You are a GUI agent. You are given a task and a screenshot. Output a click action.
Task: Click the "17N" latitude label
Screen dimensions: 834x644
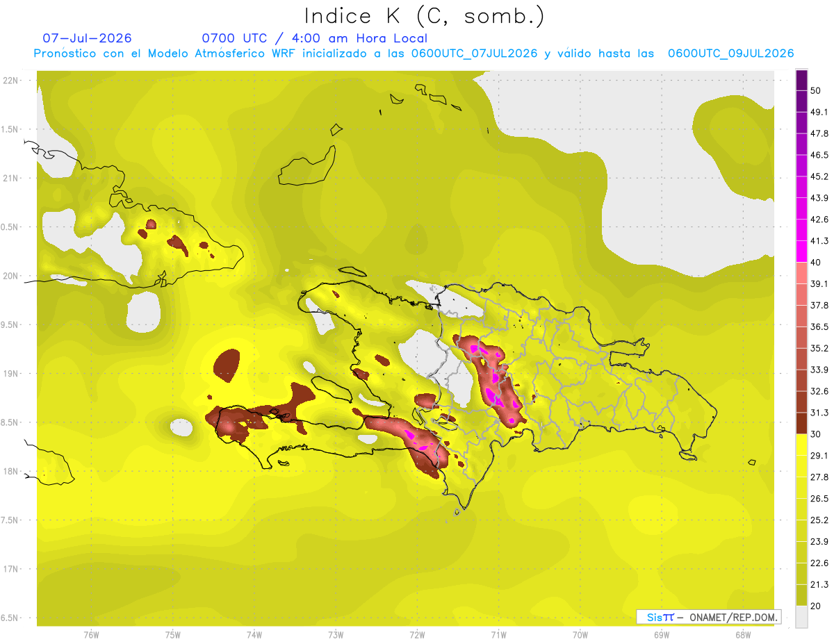tap(10, 569)
